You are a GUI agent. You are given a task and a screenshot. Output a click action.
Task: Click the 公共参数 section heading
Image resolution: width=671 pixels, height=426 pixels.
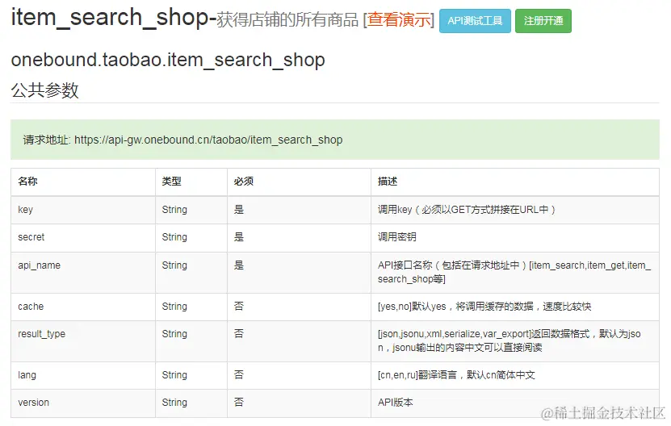click(45, 90)
